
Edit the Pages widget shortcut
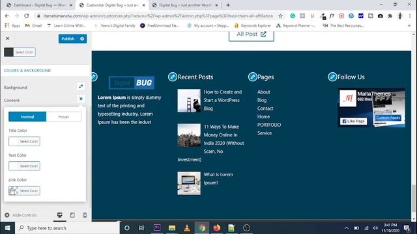pos(252,77)
